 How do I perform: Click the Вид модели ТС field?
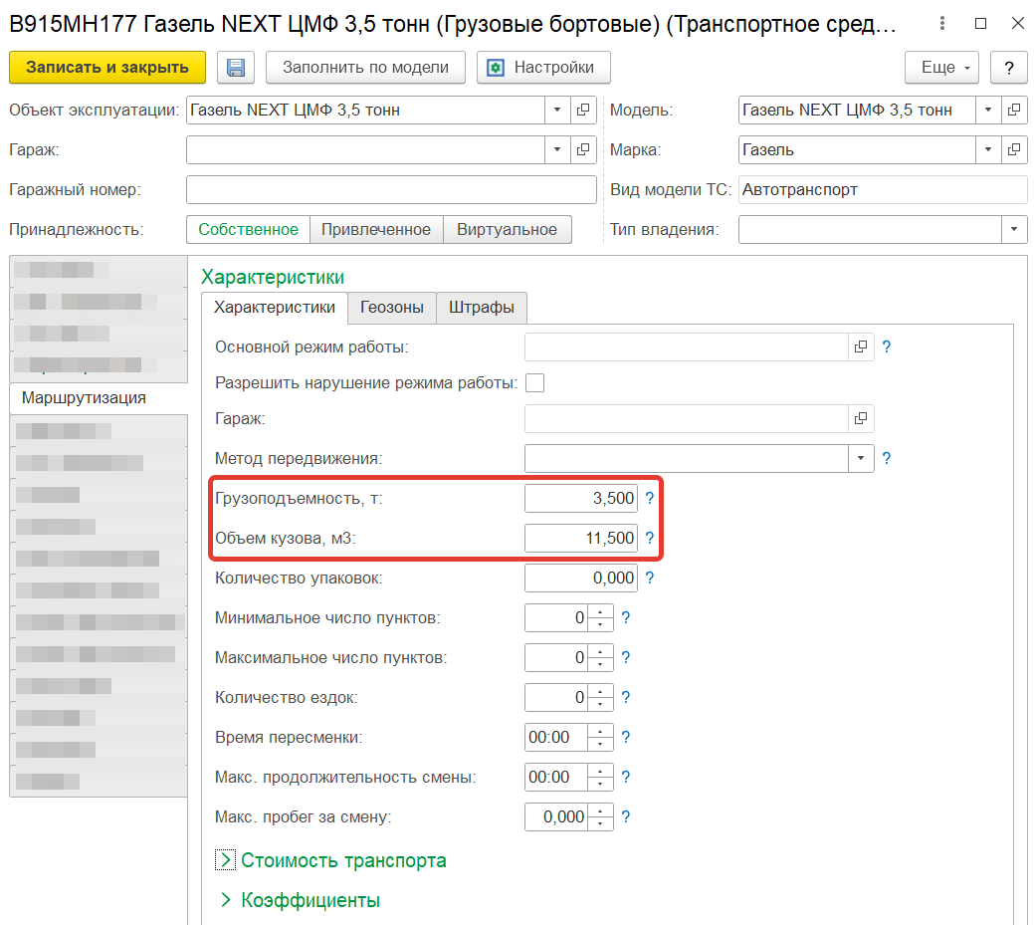[883, 190]
